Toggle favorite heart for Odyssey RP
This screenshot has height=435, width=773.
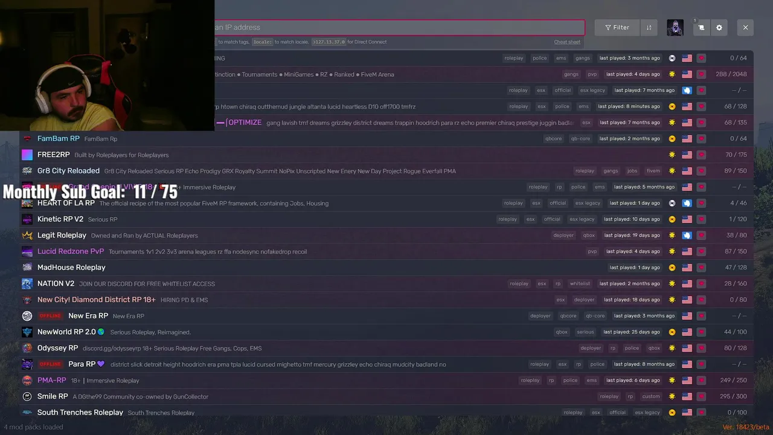coord(701,348)
